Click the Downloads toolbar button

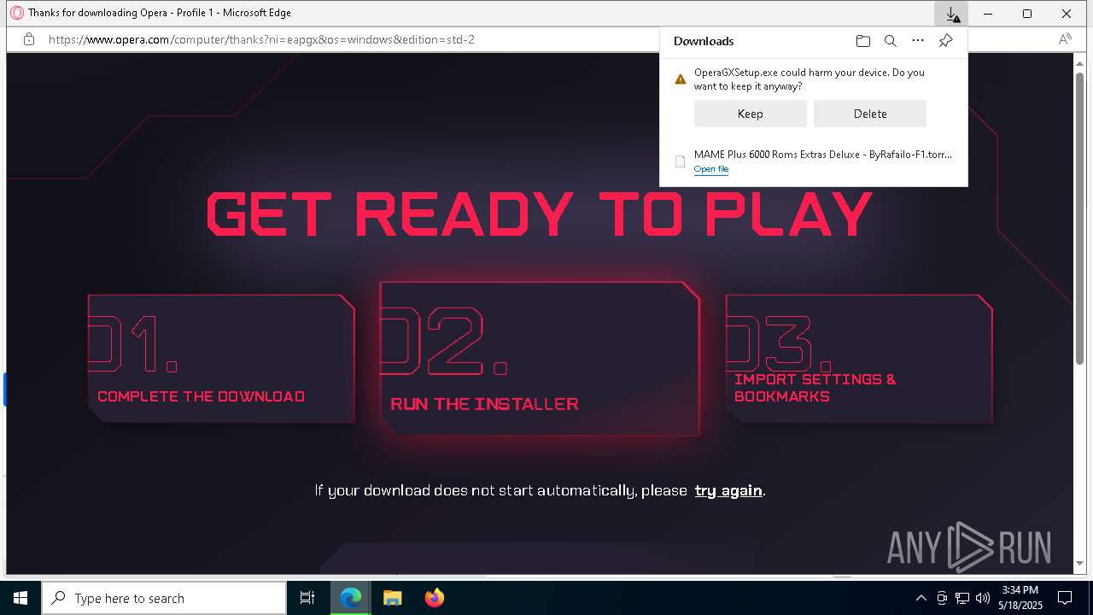click(x=951, y=14)
